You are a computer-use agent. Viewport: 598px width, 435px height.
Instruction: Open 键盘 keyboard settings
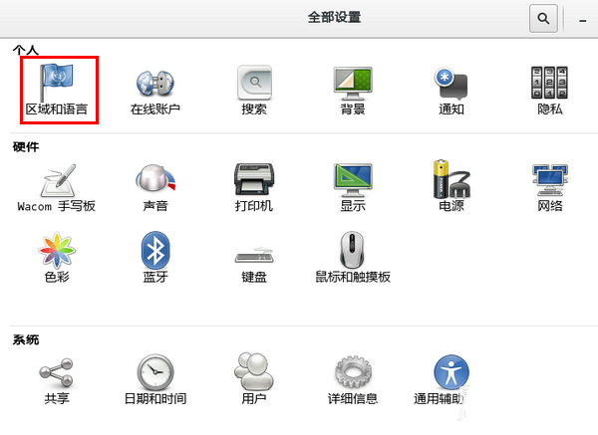coord(254,265)
